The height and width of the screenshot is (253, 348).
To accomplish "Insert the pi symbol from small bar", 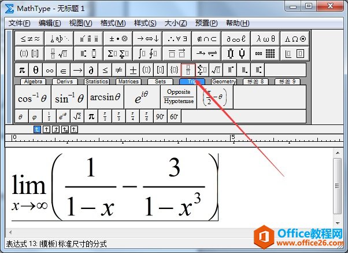I will [x=22, y=70].
